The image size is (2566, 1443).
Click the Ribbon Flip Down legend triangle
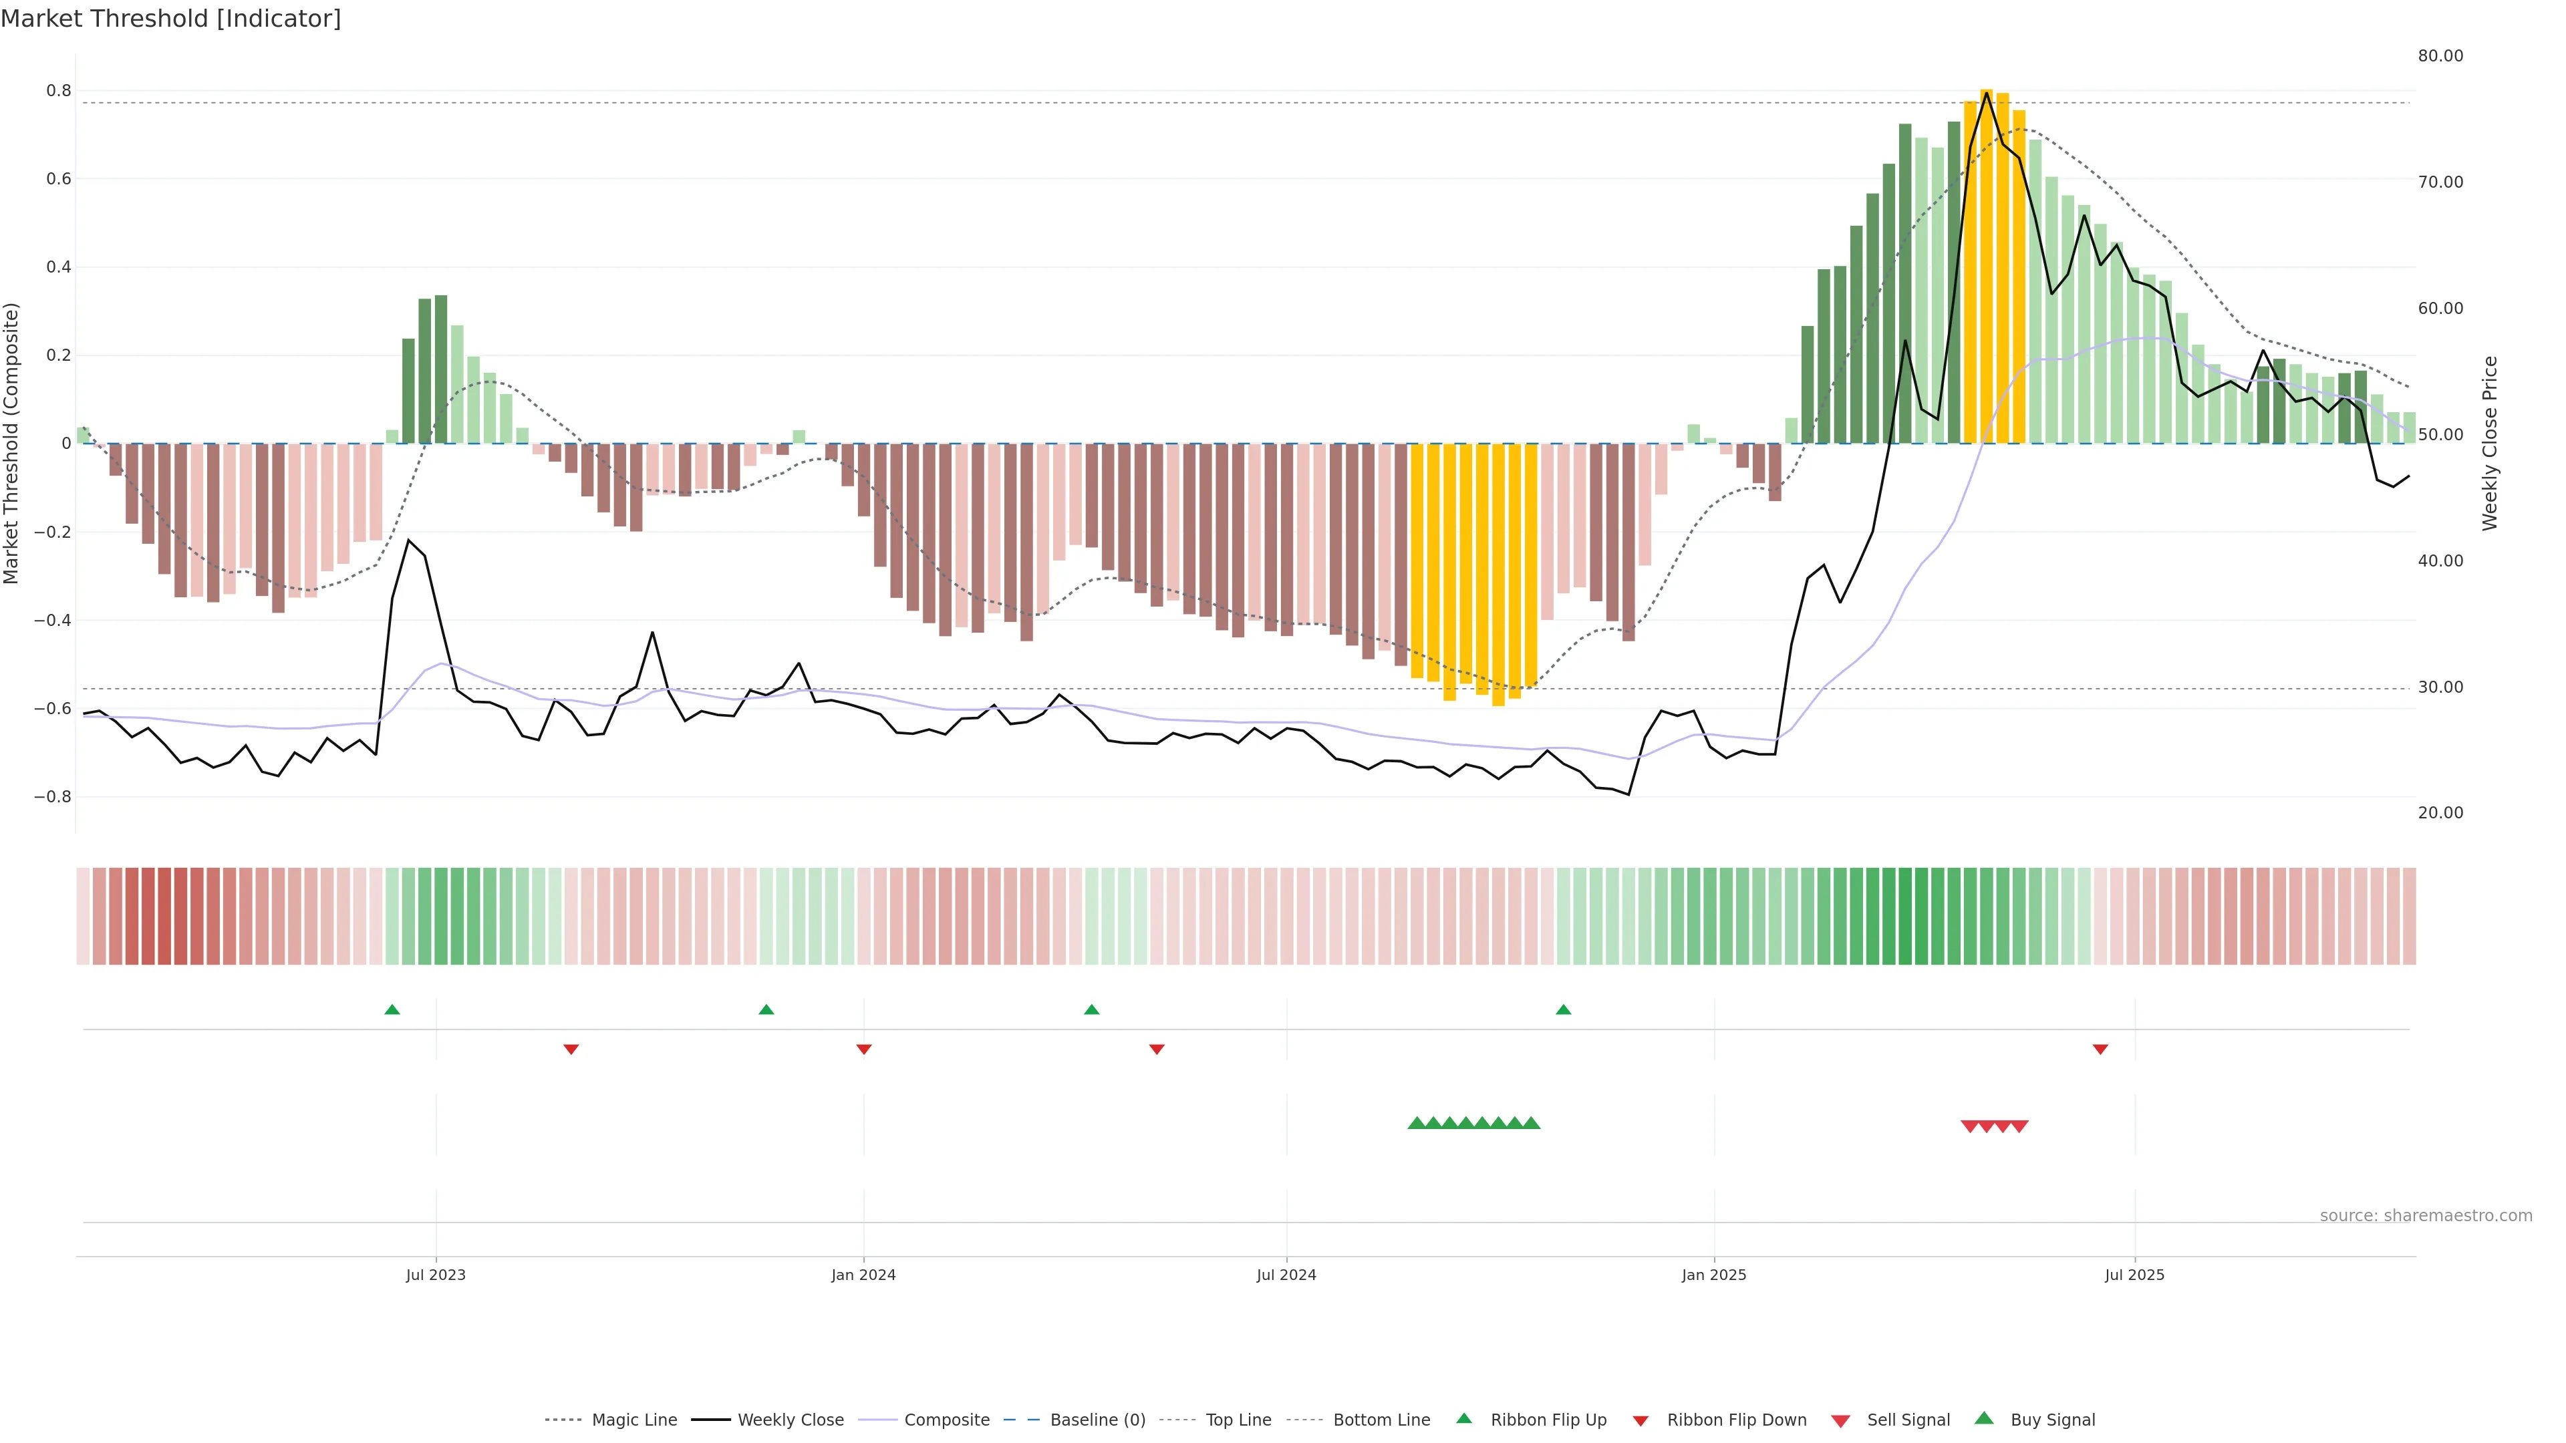point(1641,1421)
